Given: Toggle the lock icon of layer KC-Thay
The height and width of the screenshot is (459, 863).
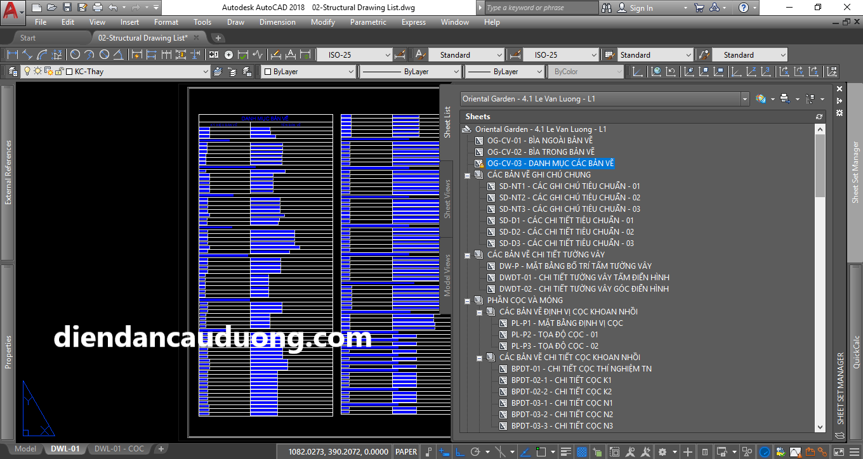Looking at the screenshot, I should [58, 72].
